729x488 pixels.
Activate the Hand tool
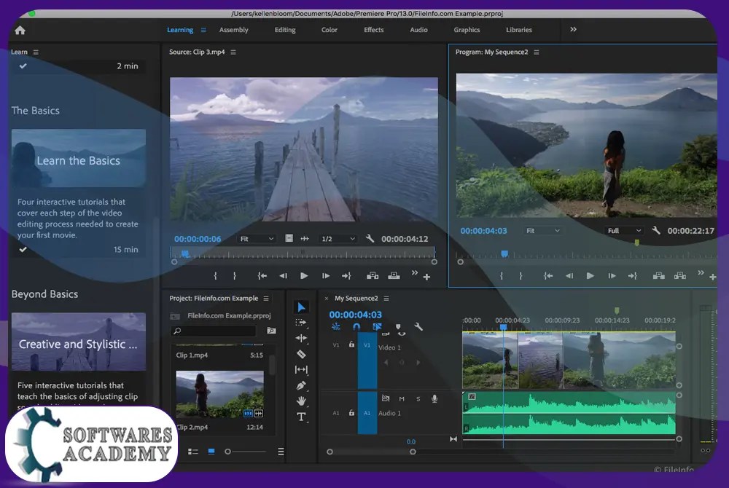coord(301,401)
